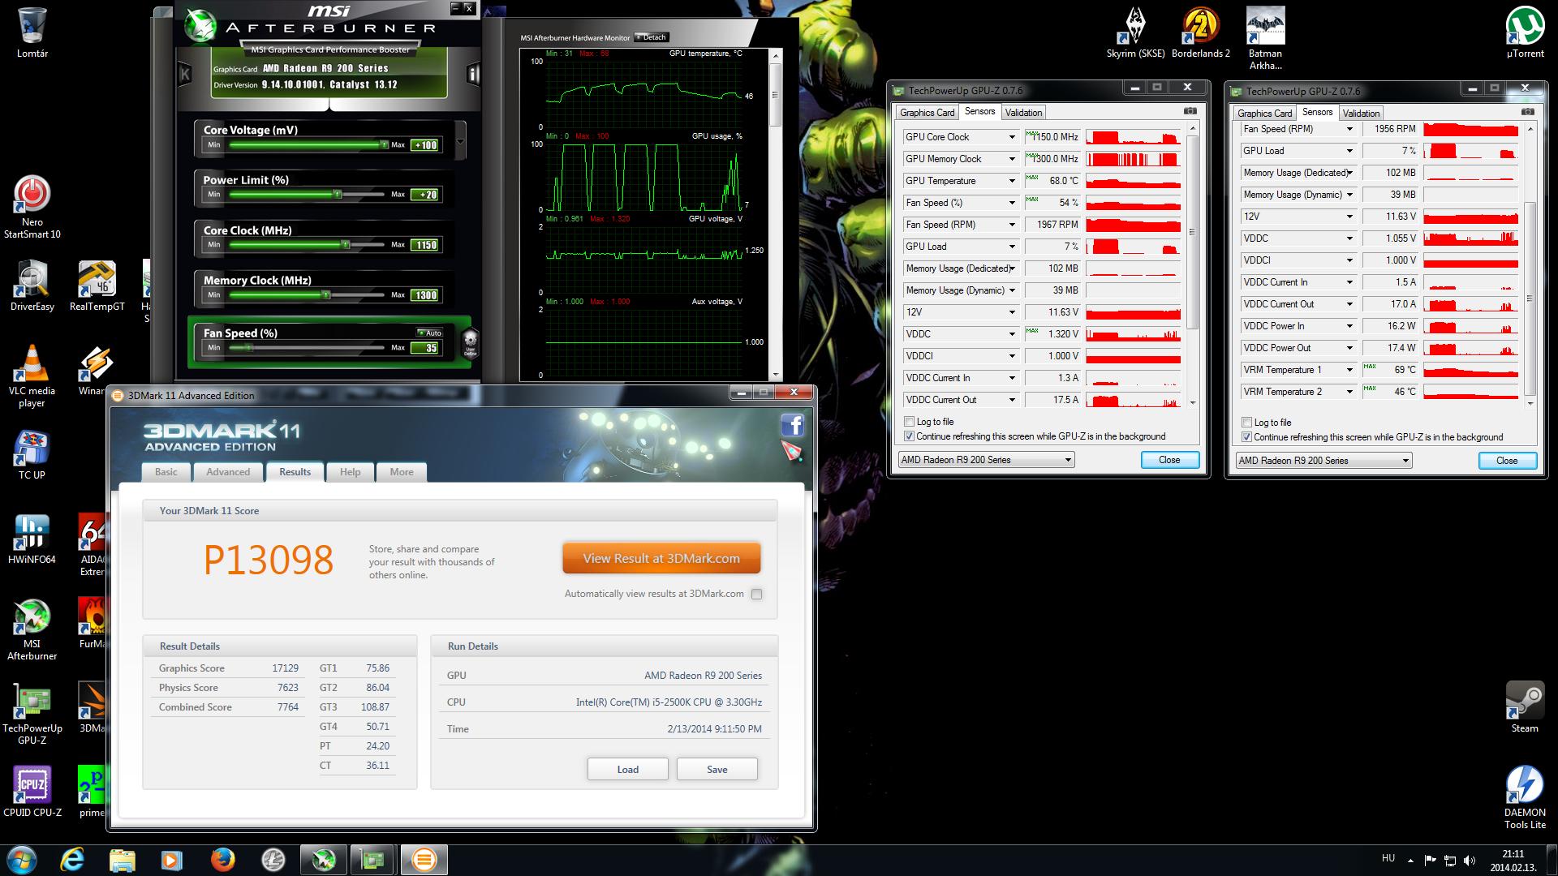Open Fan Speed (%) sensor dropdown
The image size is (1558, 876).
coord(1012,203)
